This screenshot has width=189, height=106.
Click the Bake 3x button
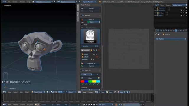click(x=90, y=20)
